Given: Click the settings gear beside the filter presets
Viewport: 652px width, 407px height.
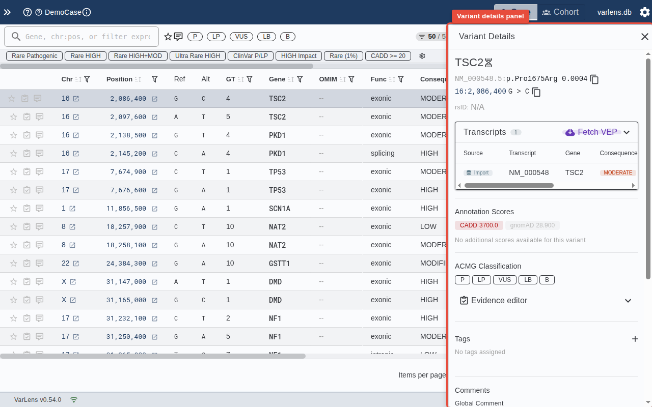Looking at the screenshot, I should 422,56.
